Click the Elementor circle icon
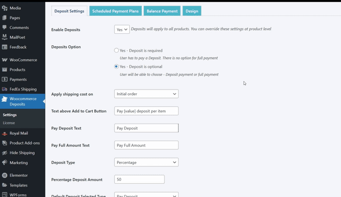Image resolution: width=341 pixels, height=197 pixels. [x=5, y=175]
